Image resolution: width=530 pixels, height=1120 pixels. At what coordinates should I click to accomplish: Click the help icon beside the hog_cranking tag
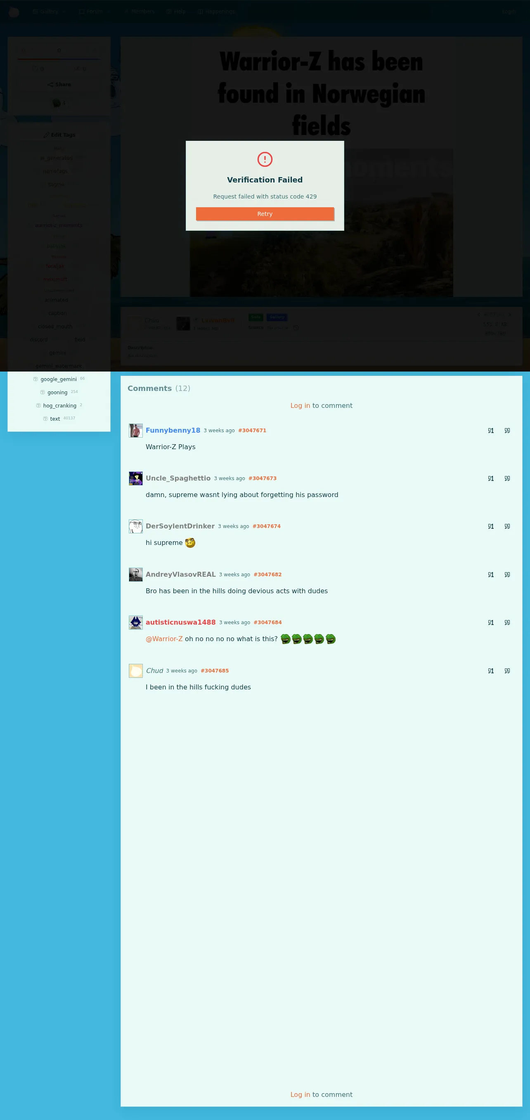pyautogui.click(x=38, y=405)
